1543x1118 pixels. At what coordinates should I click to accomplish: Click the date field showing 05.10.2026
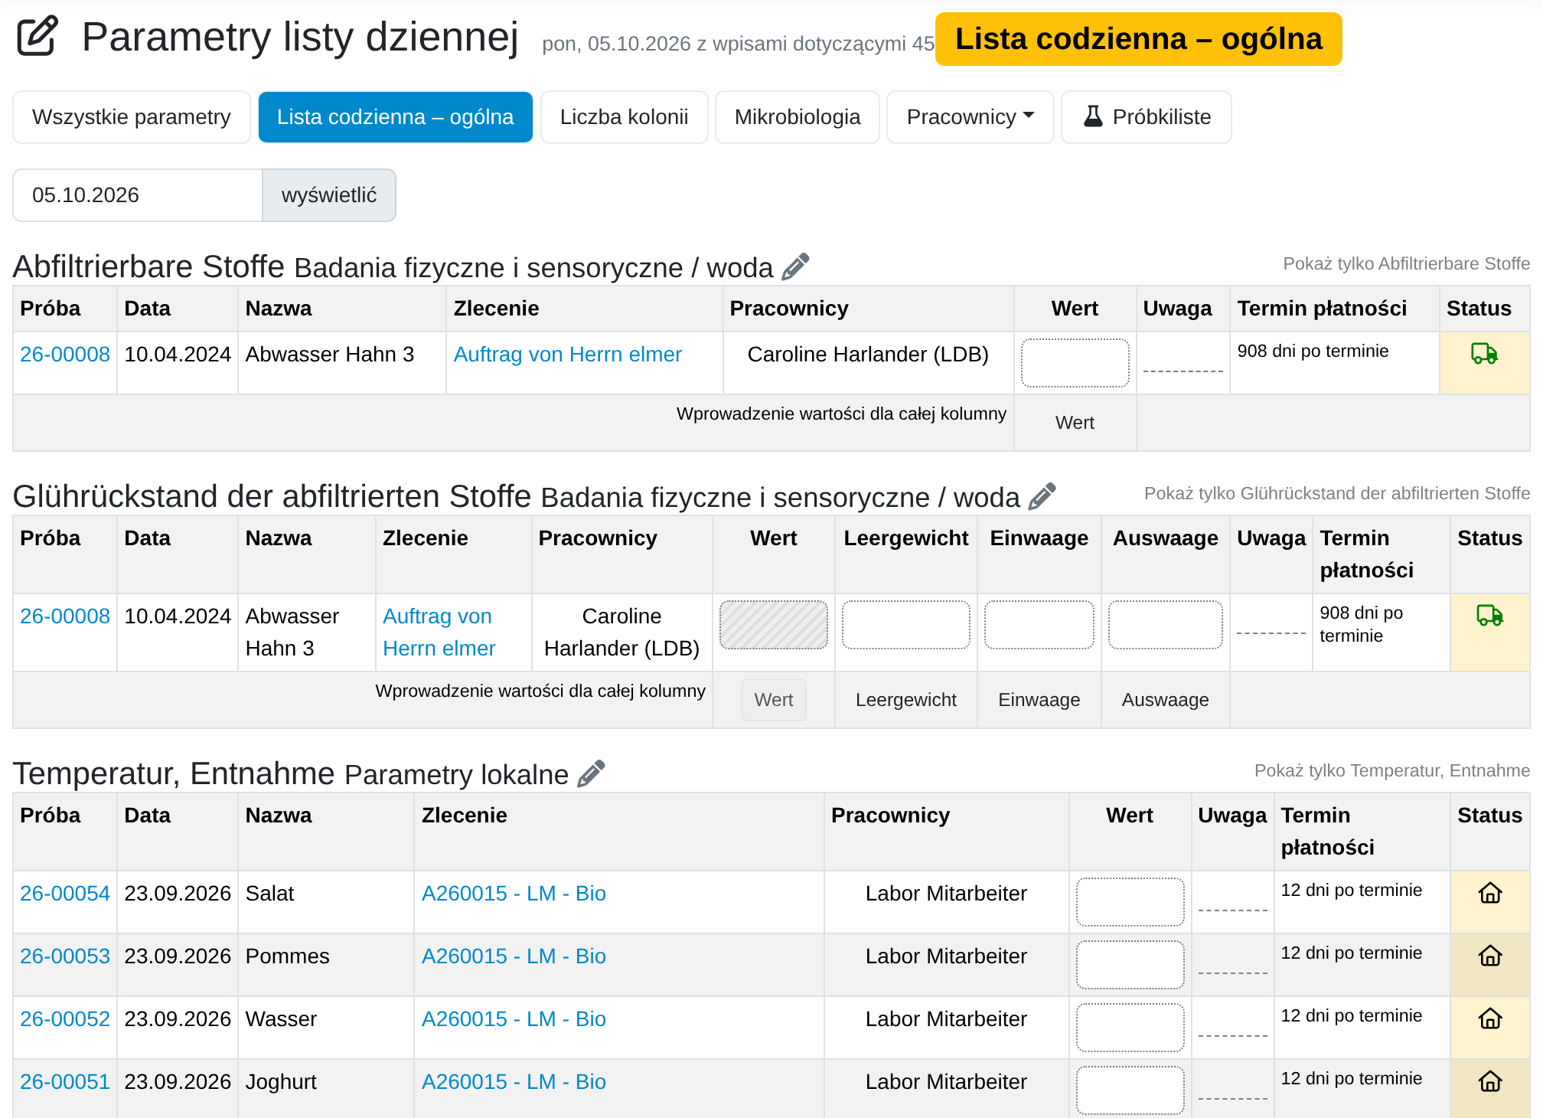(x=138, y=195)
